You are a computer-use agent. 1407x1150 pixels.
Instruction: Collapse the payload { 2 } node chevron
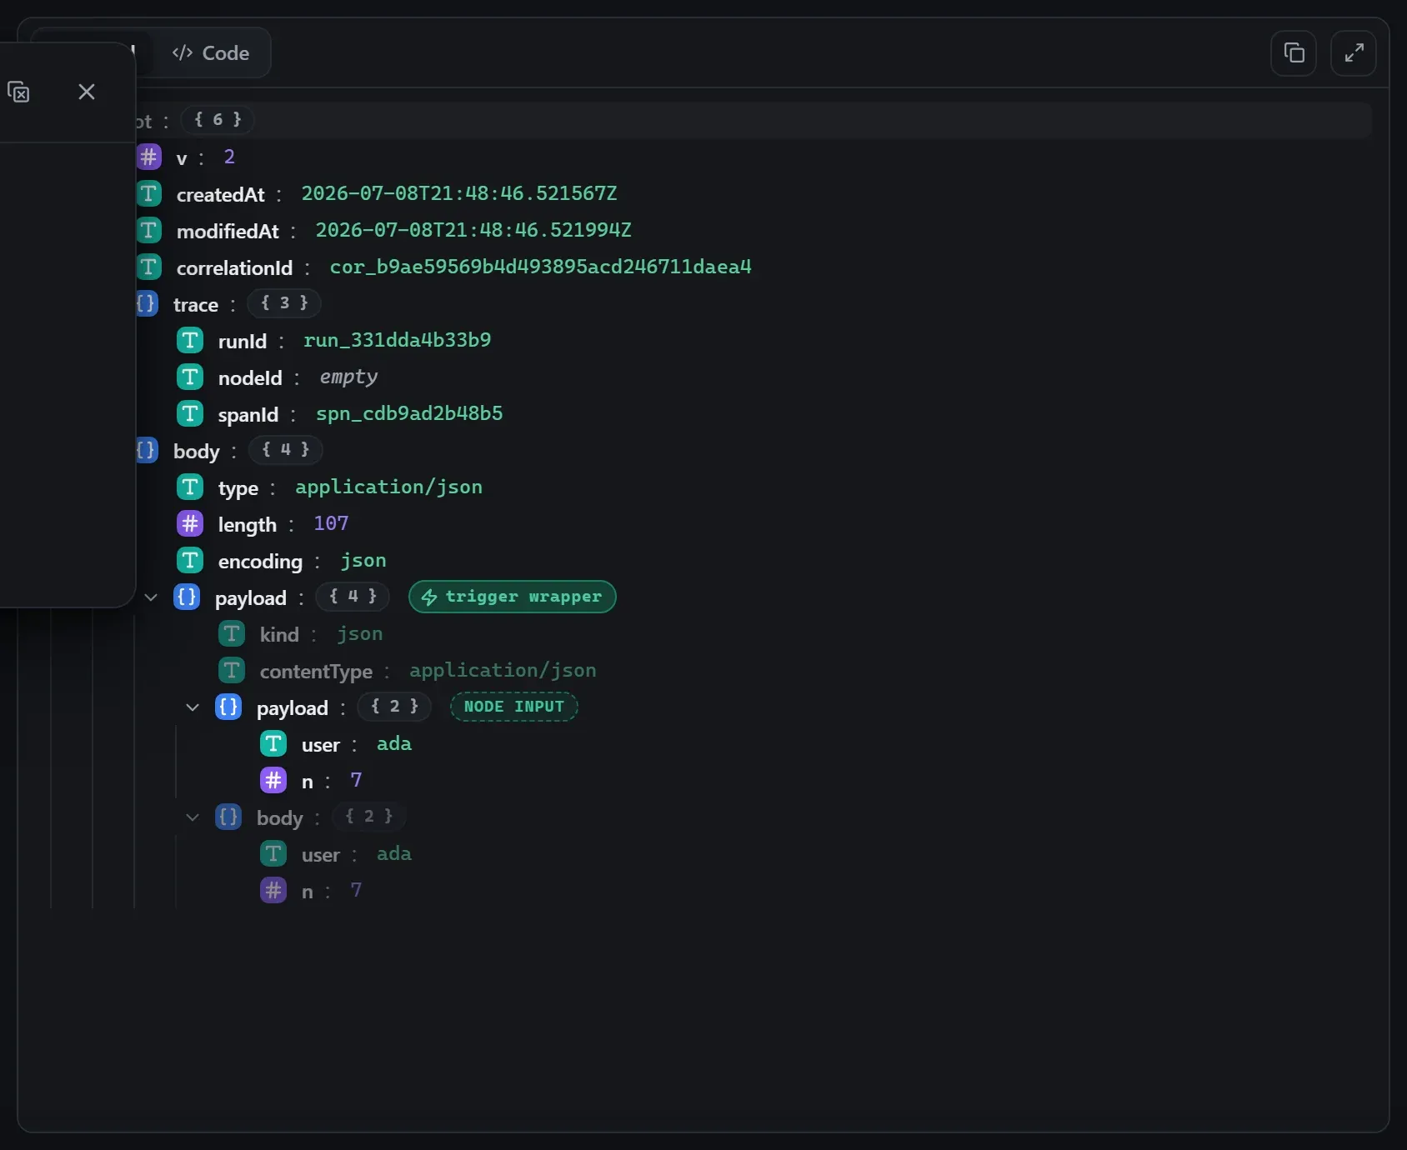[x=193, y=707]
